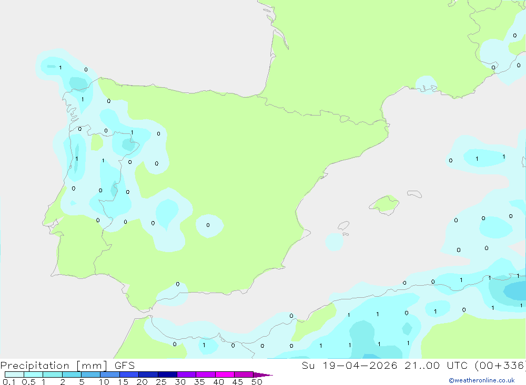Click the '21..00 UTC' time text
Screen dimensions: 526x385
pos(437,365)
